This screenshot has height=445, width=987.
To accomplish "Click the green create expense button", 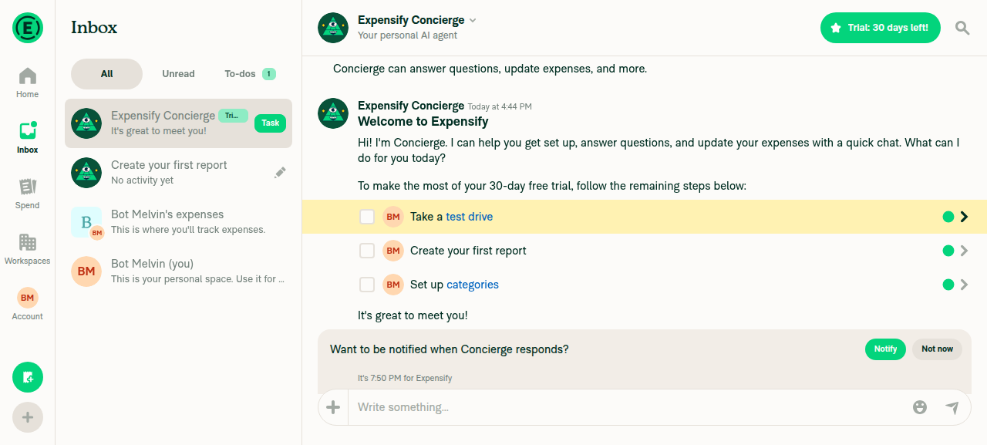I will click(28, 377).
